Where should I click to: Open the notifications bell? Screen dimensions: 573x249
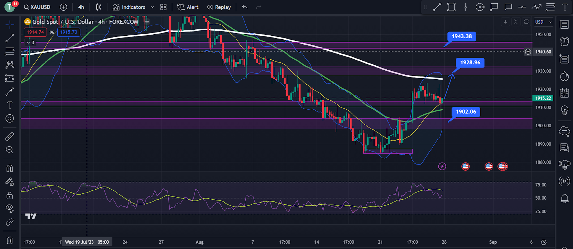click(564, 199)
